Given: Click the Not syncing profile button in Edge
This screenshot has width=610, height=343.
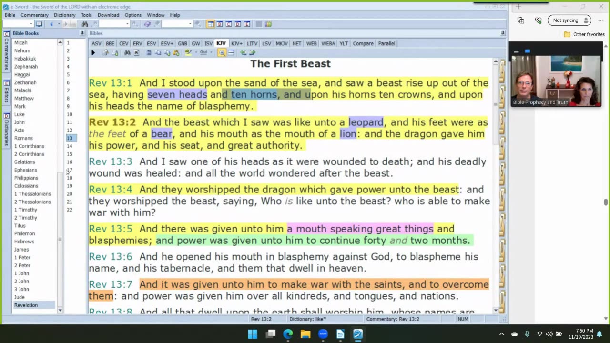Looking at the screenshot, I should coord(569,20).
